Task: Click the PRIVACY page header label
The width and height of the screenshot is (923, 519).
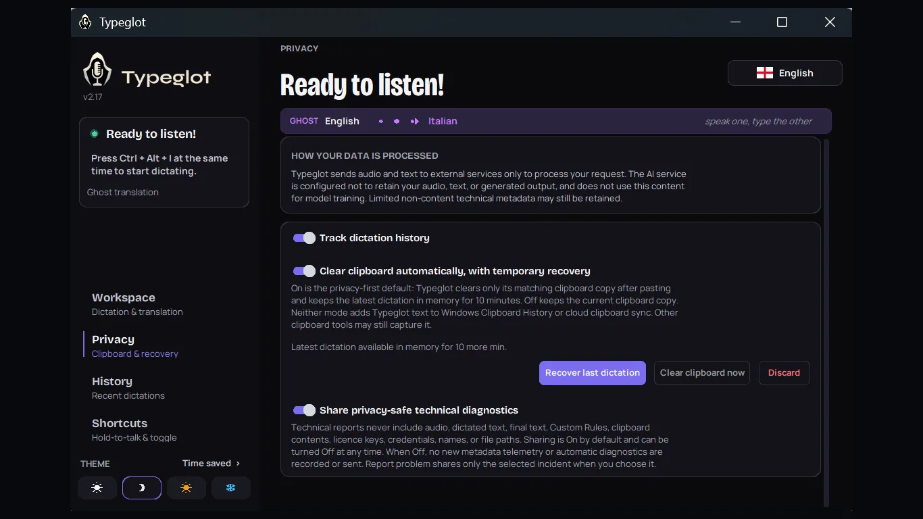Action: coord(299,49)
